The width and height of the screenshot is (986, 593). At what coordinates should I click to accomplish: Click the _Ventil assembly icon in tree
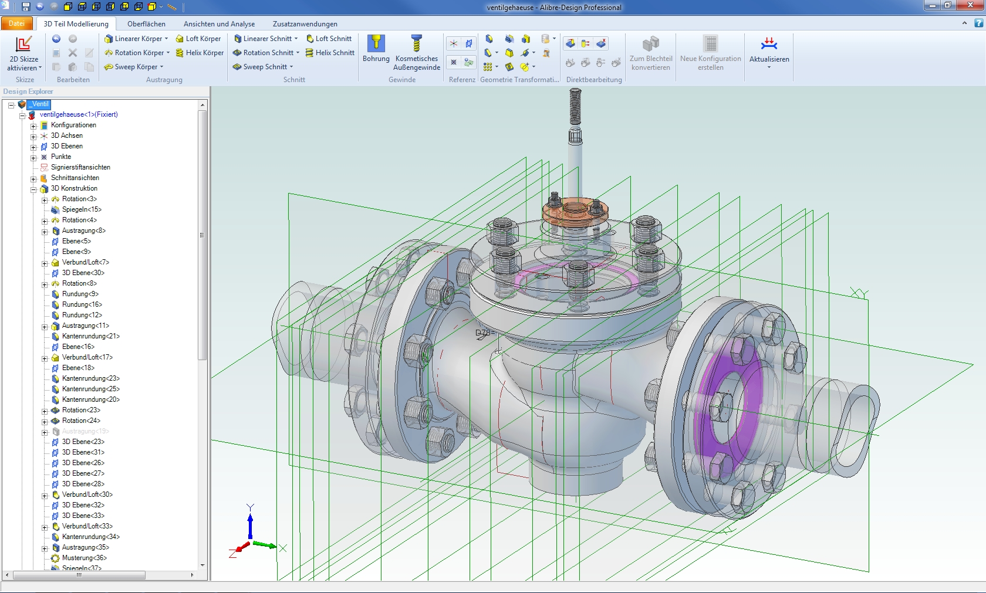pos(22,104)
